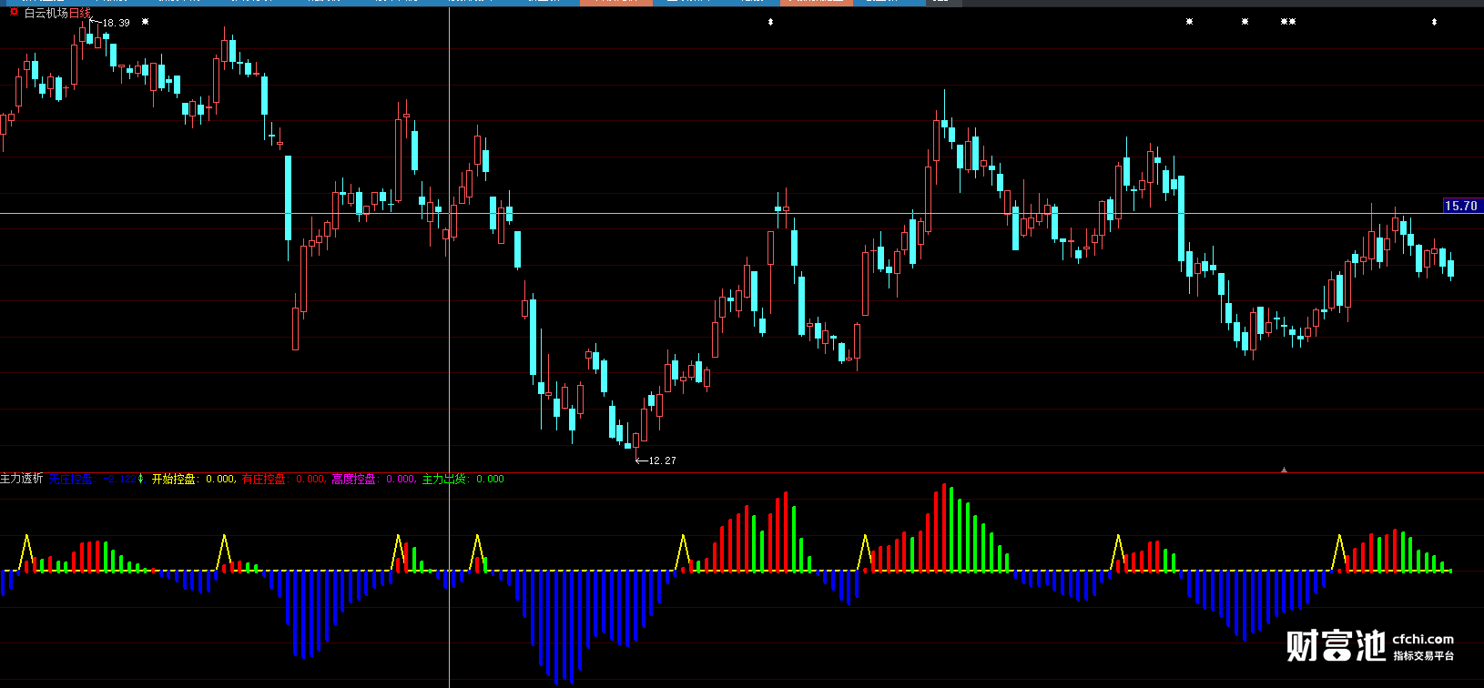Click the candlestick at the 12.27 low
Viewport: 1484px width, 688px height.
pyautogui.click(x=635, y=441)
